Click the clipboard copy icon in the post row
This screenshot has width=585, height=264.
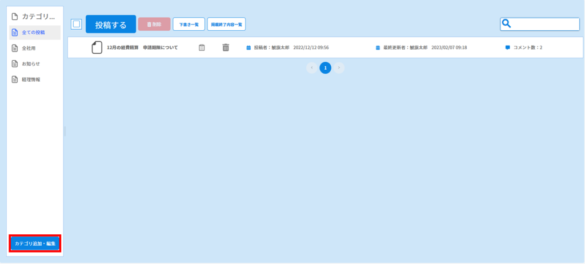tap(202, 48)
